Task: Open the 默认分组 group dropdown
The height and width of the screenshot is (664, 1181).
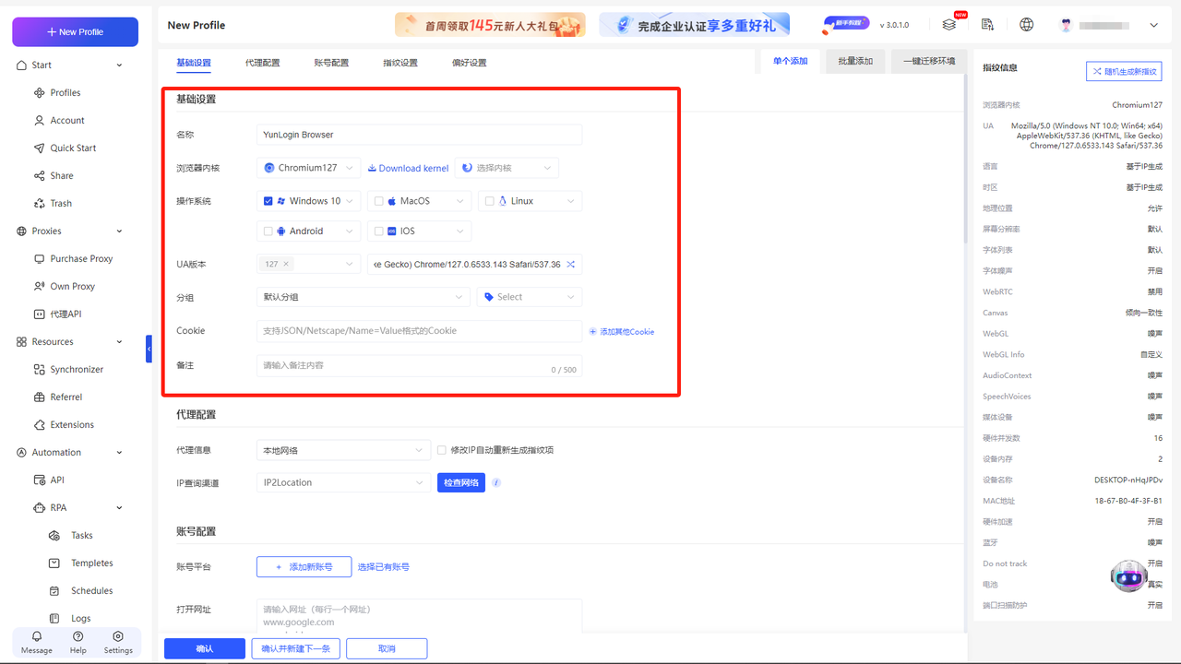Action: (363, 296)
